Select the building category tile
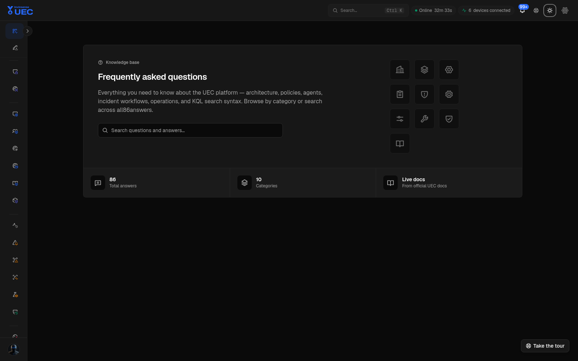The image size is (578, 361). 400,70
